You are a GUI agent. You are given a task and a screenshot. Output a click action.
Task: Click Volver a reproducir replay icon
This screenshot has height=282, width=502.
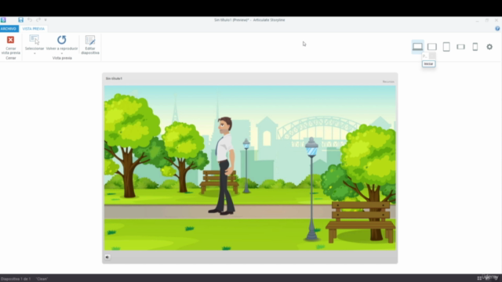61,40
